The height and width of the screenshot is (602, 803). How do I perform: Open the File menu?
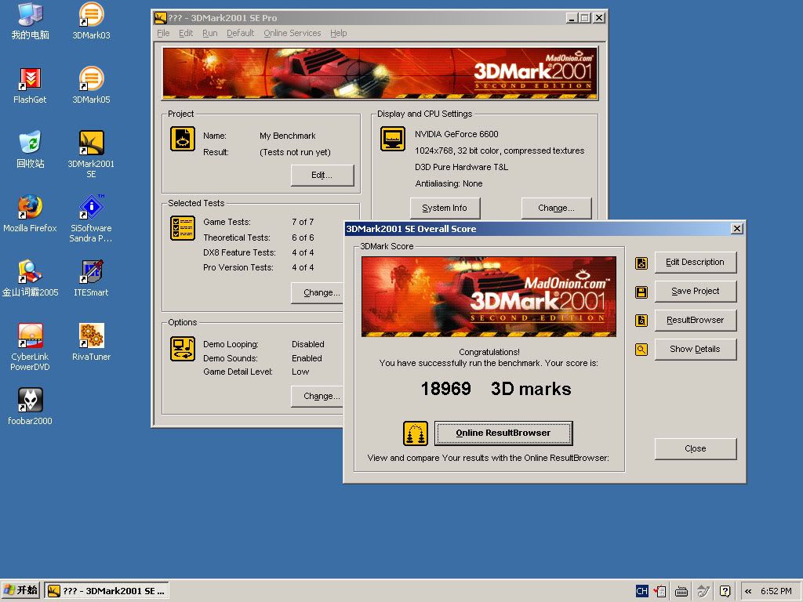tap(163, 33)
